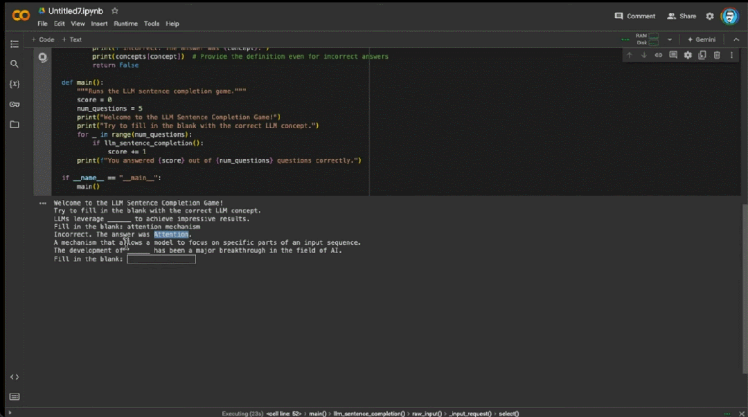Delete the cell with trash icon
The width and height of the screenshot is (748, 417).
(717, 55)
